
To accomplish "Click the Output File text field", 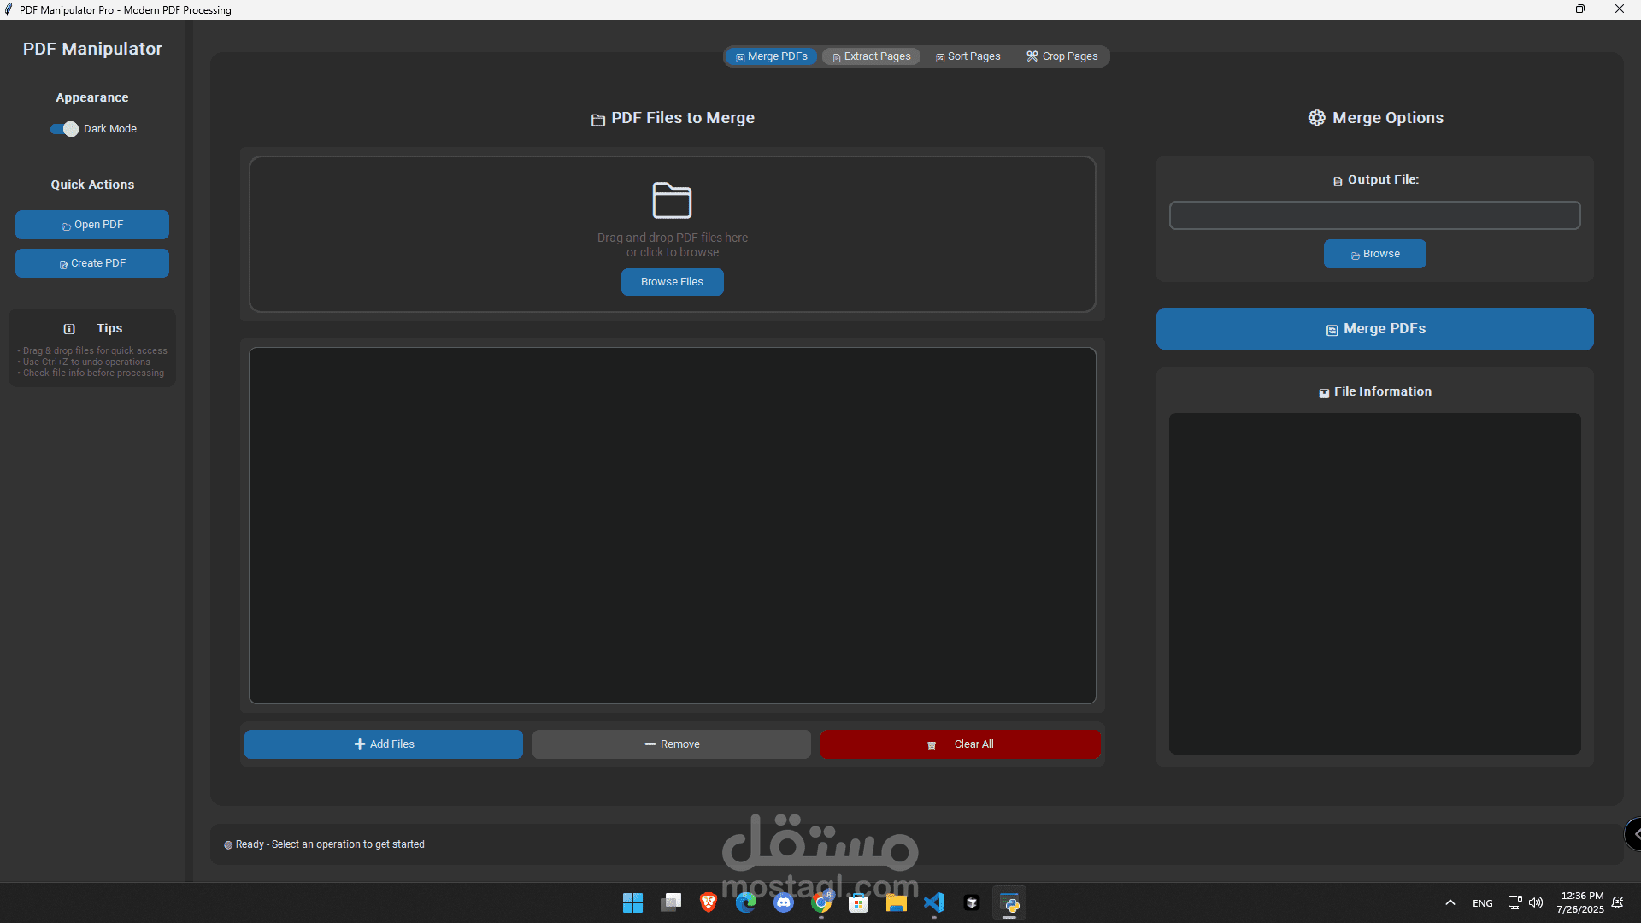I will click(1374, 215).
